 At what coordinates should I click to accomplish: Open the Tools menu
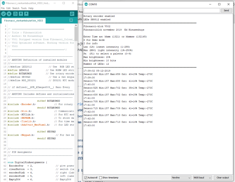(x=24, y=8)
